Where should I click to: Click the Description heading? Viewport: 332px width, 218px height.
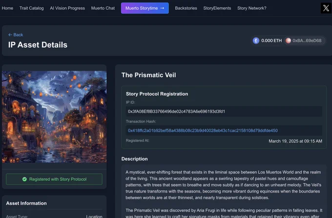pyautogui.click(x=134, y=159)
